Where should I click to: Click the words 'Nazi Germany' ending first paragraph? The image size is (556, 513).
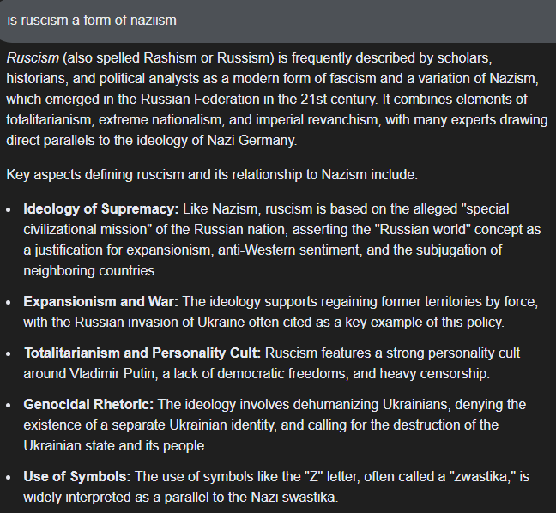click(x=257, y=139)
